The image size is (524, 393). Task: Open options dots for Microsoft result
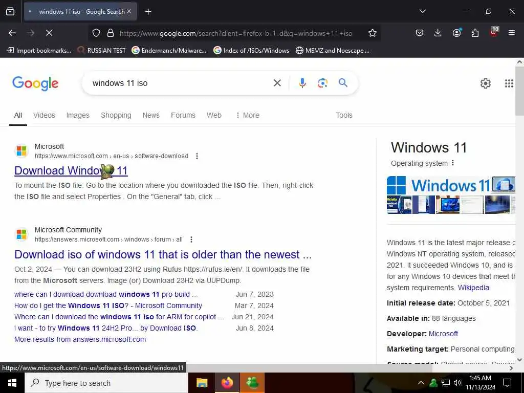click(197, 156)
